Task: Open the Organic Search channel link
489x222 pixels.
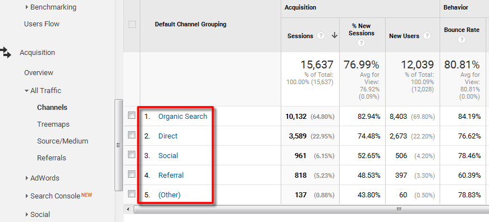Action: click(183, 116)
